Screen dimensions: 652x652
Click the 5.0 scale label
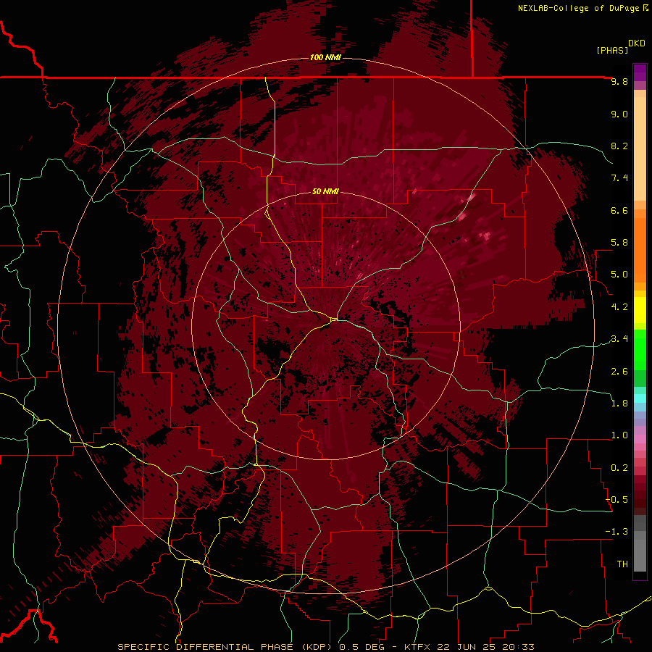619,275
